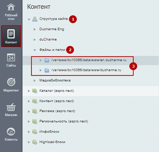This screenshot has height=152, width=159.
Task: Collapse the Структура сайта node
Action: (29, 20)
